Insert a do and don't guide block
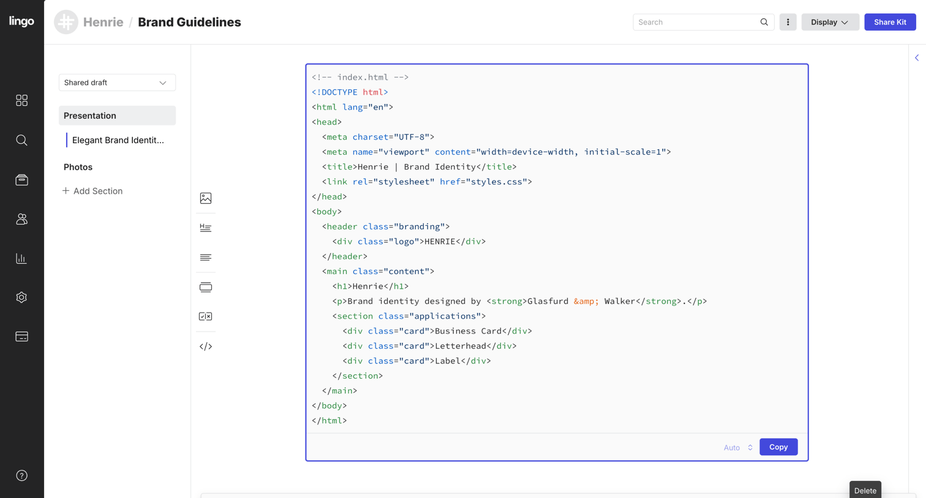The height and width of the screenshot is (498, 926). (x=206, y=316)
